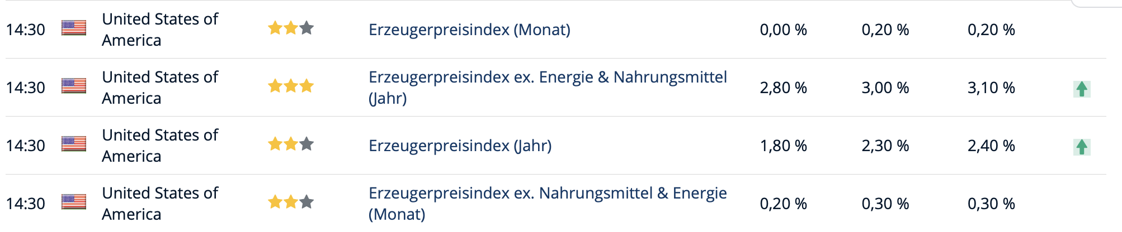Click US flag in Erzeugerpreisindex (Monat) row
This screenshot has width=1122, height=232.
(x=74, y=28)
